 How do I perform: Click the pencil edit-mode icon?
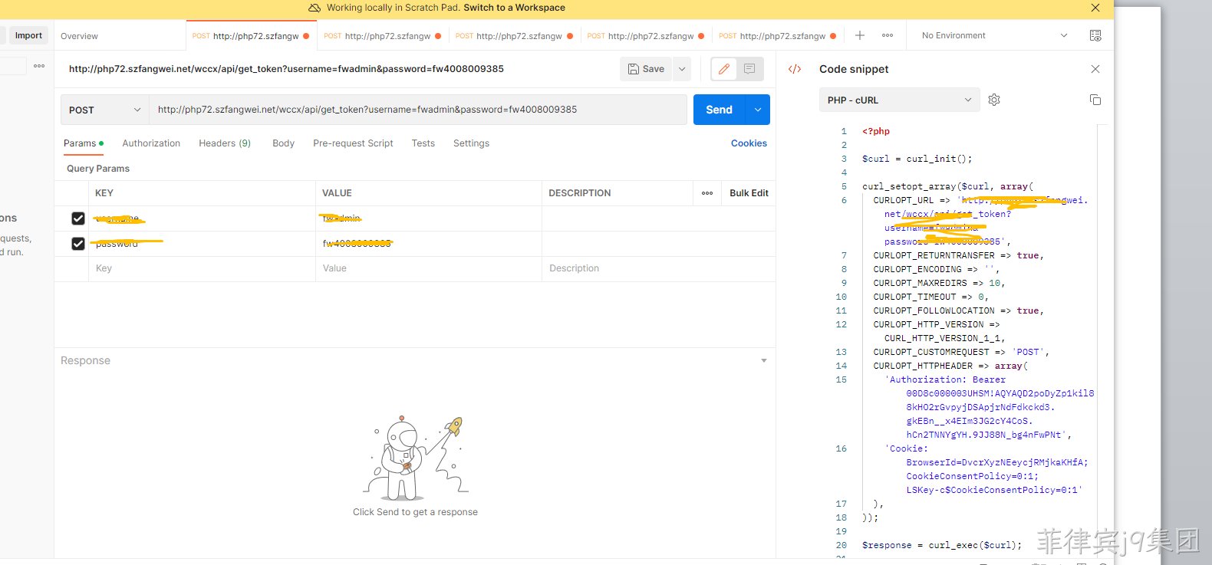coord(723,69)
